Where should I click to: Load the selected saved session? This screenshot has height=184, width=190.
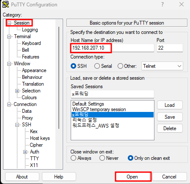point(170,105)
